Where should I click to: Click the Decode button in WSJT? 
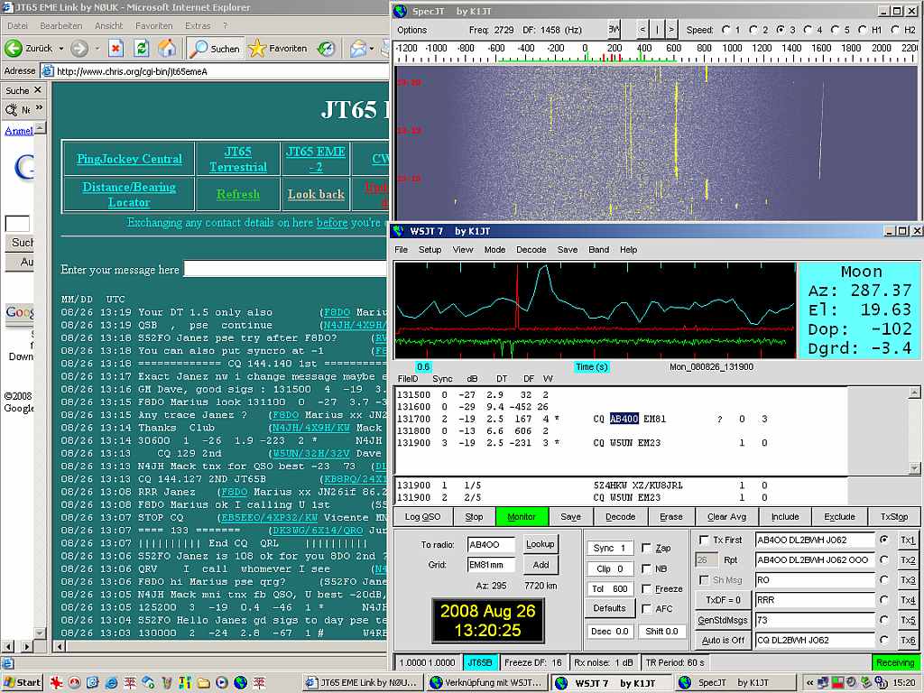(621, 517)
